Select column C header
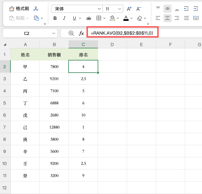The image size is (202, 194). click(x=83, y=44)
